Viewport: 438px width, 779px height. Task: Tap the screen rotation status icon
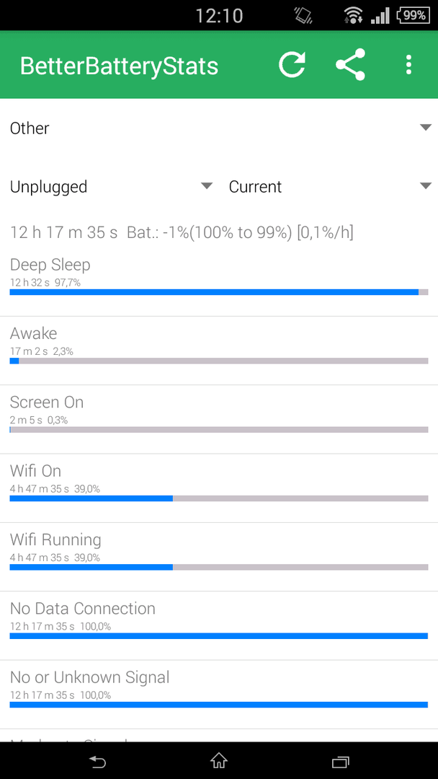[303, 15]
